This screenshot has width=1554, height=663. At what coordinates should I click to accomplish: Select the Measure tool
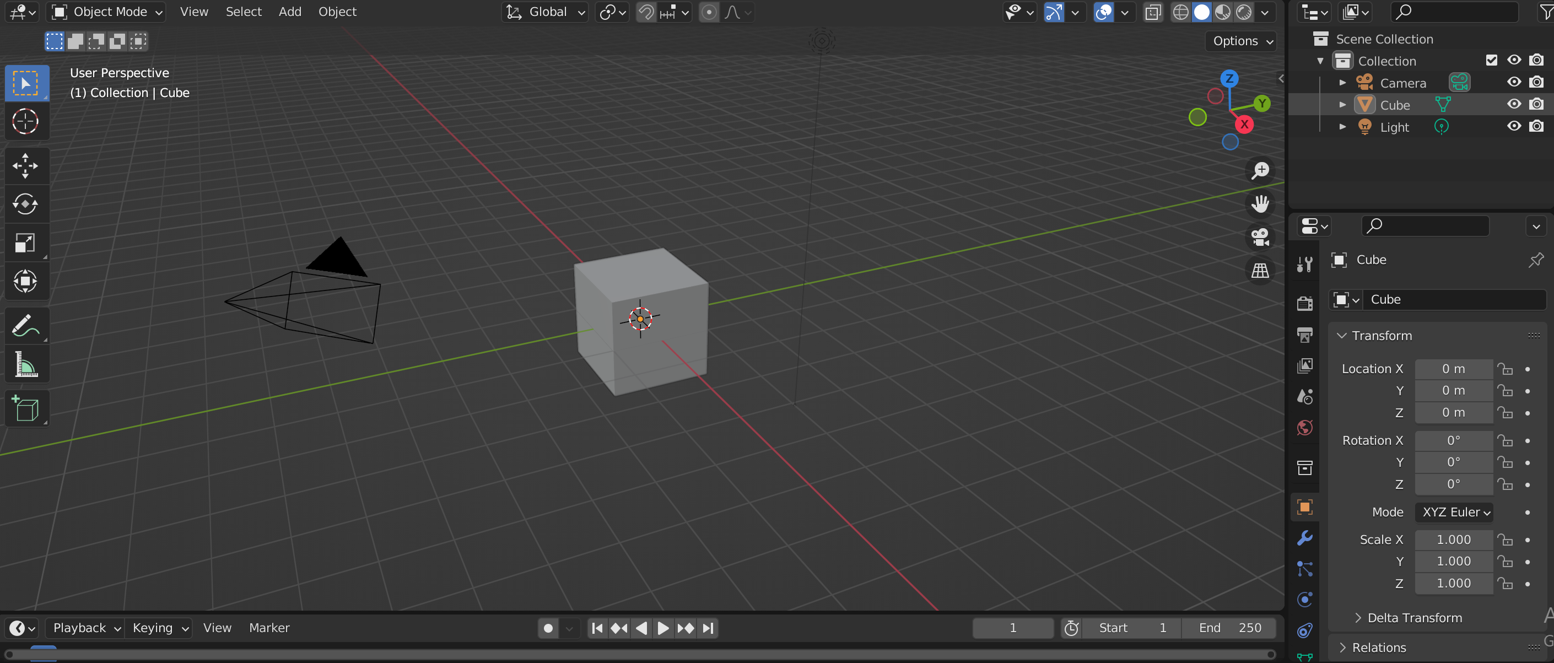coord(25,364)
